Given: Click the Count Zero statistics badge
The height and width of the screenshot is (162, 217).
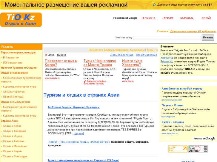Looking at the screenshot, I should pyautogui.click(x=198, y=149).
